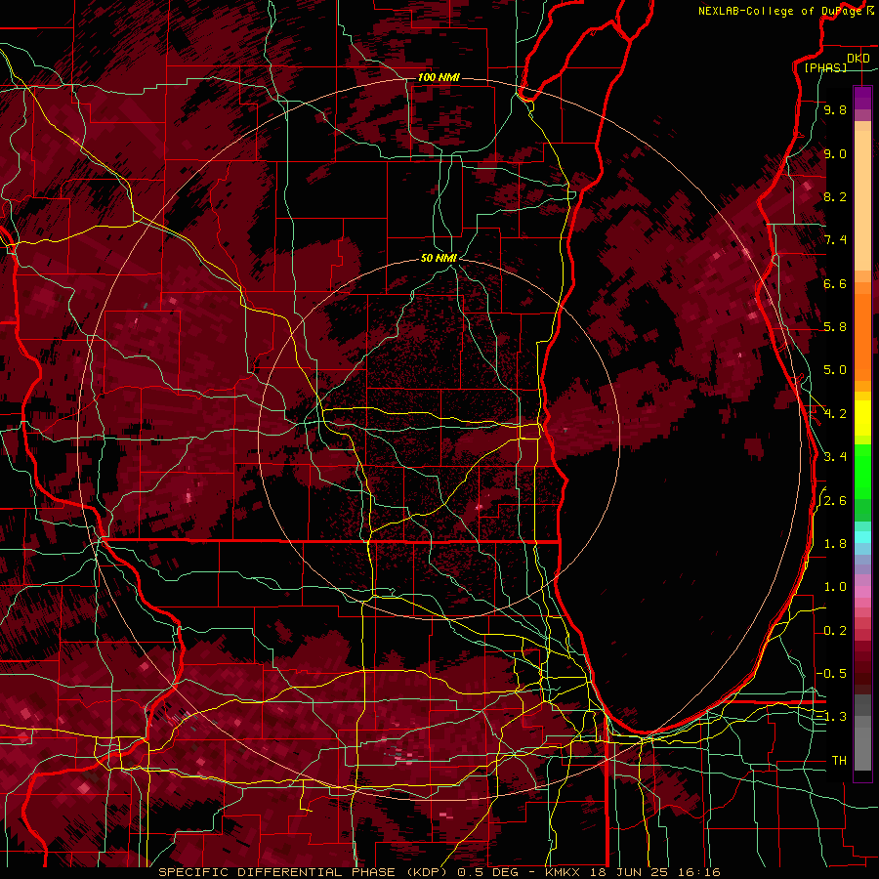Select the -1.3 scale value
This screenshot has width=879, height=879.
pyautogui.click(x=831, y=717)
